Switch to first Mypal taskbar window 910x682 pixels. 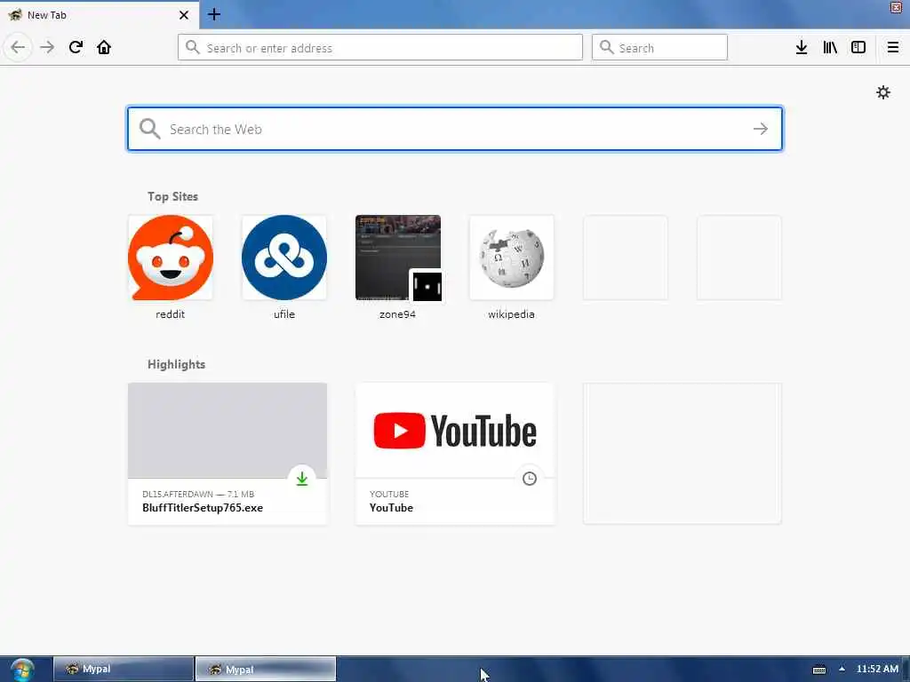click(123, 669)
